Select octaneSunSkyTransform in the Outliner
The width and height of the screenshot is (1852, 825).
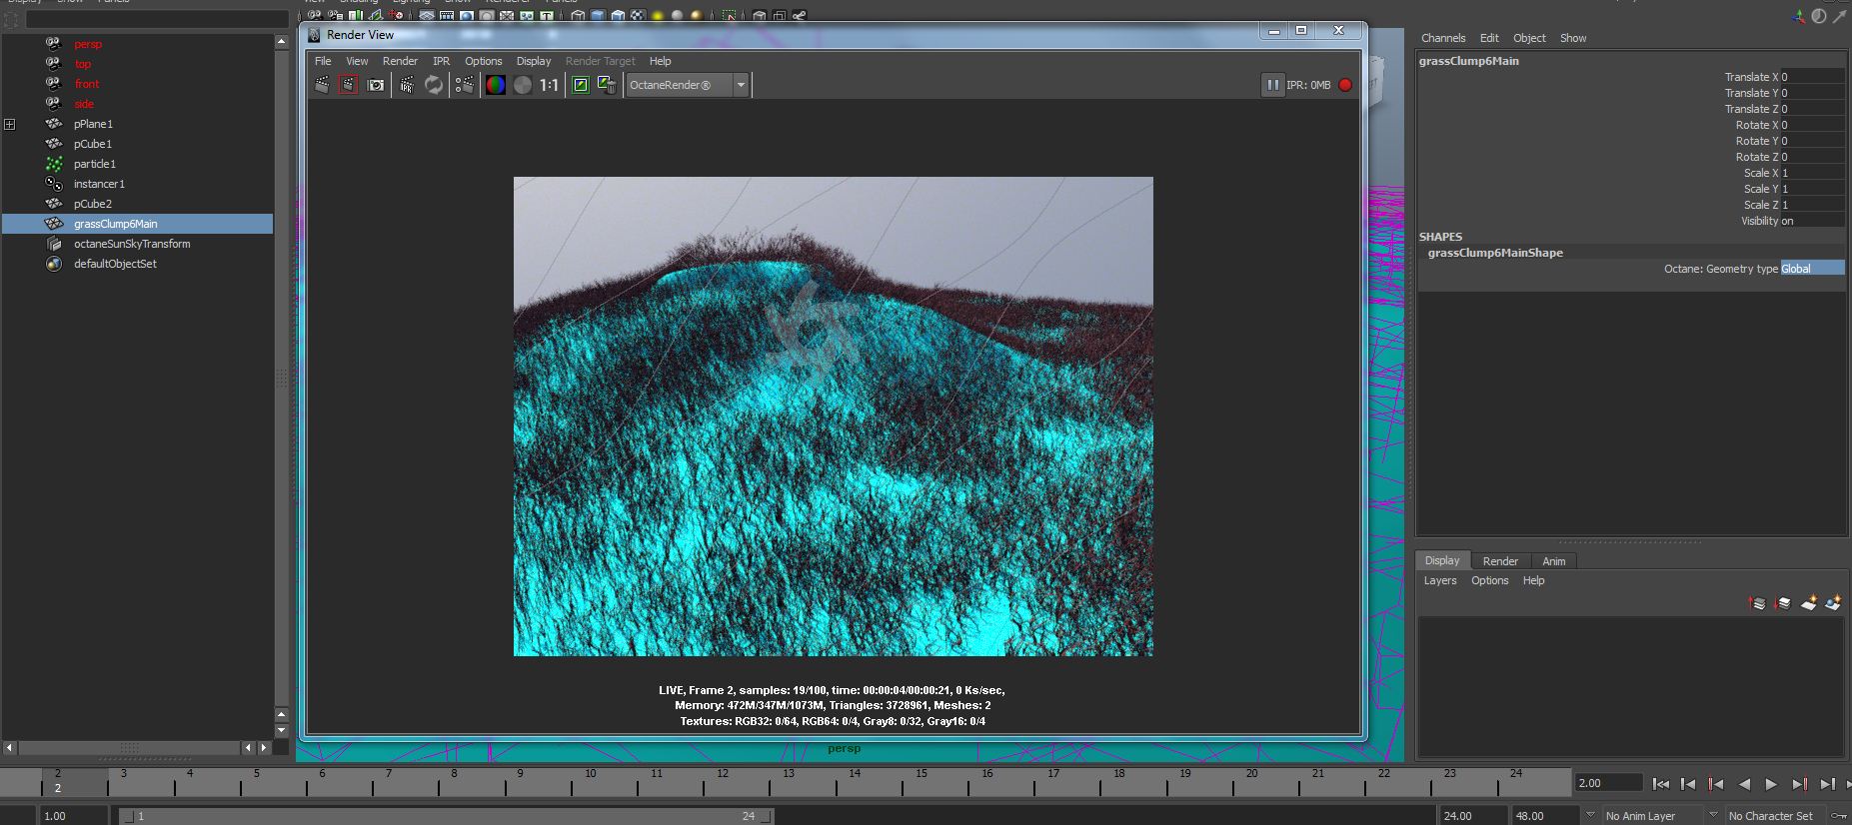(132, 244)
